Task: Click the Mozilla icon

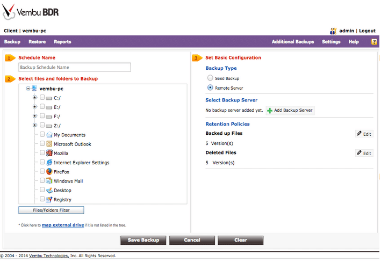Action: [49, 153]
